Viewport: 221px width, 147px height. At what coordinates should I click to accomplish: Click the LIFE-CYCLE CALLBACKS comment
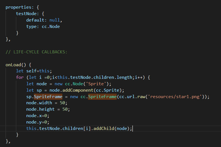(37, 52)
